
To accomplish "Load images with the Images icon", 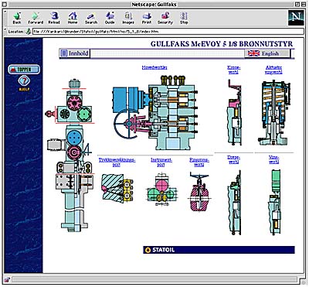I will point(128,18).
